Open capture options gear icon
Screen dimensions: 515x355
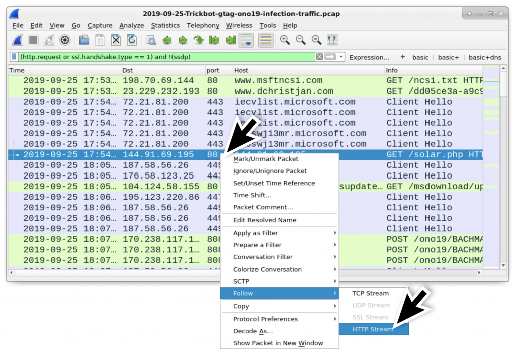click(x=65, y=40)
